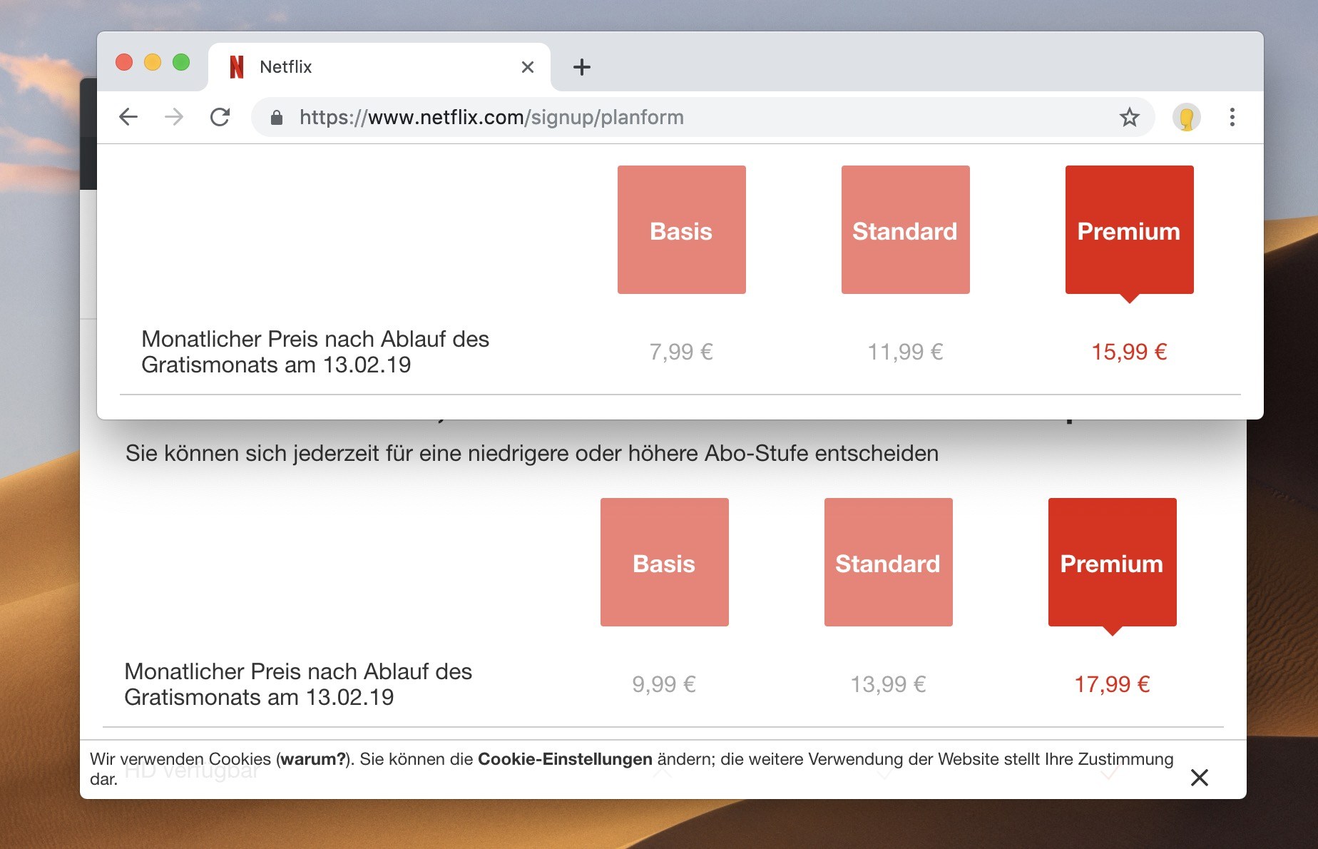Click the Abo-Stufe hint text in the back window
The image size is (1318, 849).
pos(532,454)
